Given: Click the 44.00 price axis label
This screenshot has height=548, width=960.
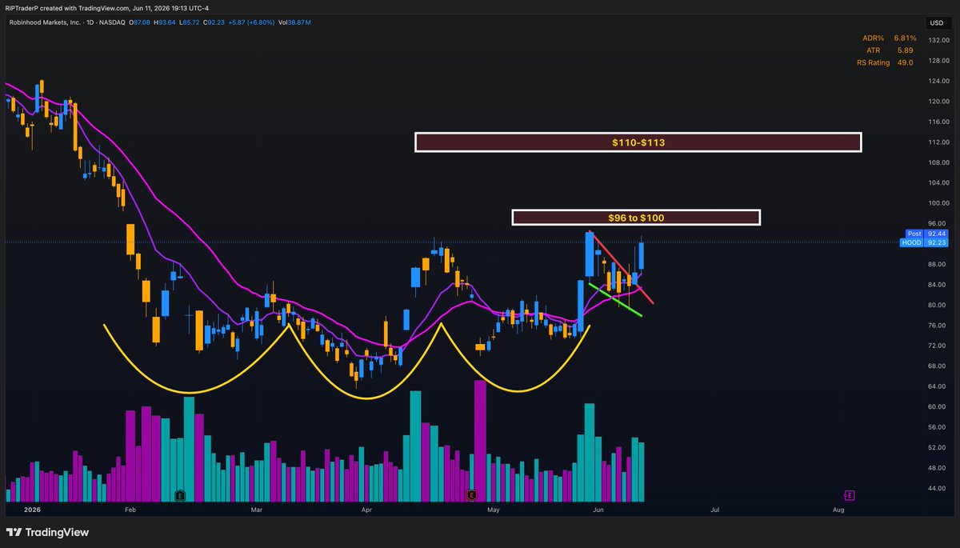Looking at the screenshot, I should click(937, 488).
